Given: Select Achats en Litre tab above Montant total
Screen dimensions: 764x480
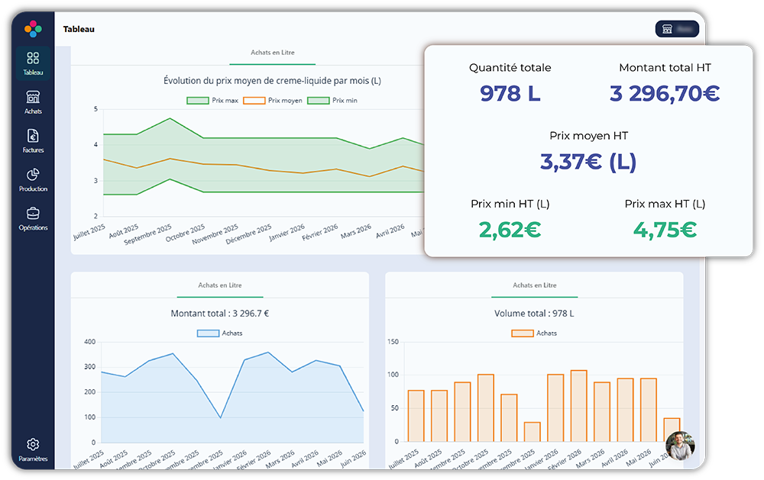Looking at the screenshot, I should 220,285.
